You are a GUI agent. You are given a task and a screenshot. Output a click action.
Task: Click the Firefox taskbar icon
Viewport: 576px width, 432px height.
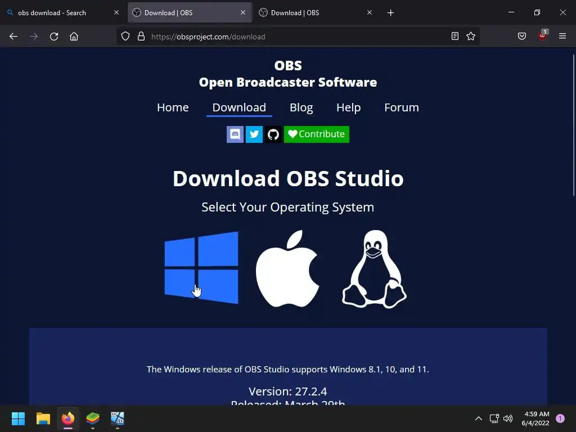pyautogui.click(x=68, y=418)
